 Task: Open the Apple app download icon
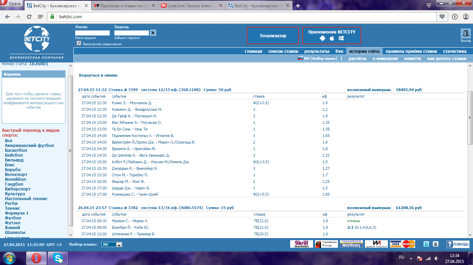click(332, 38)
